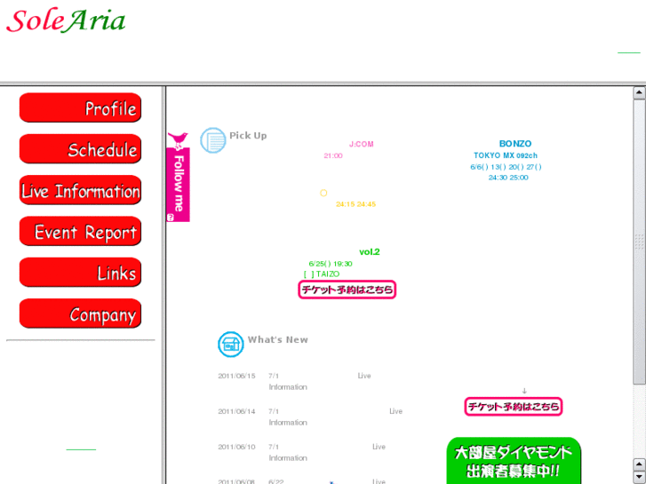
Task: Click the Pick Up heading text
Action: pyautogui.click(x=248, y=136)
